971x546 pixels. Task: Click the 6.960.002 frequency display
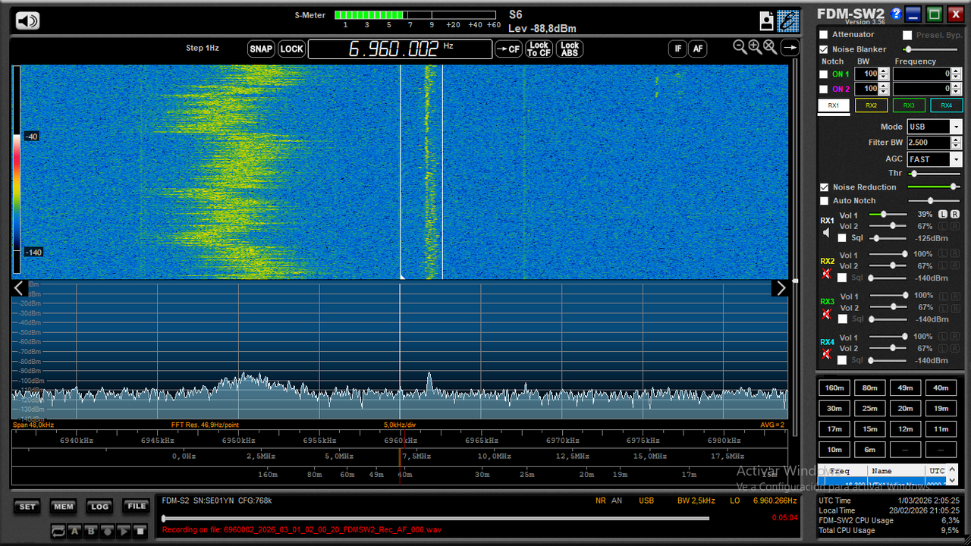coord(400,49)
